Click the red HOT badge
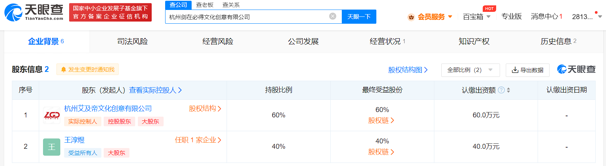Screen dimensions: 606x166 [x=489, y=8]
